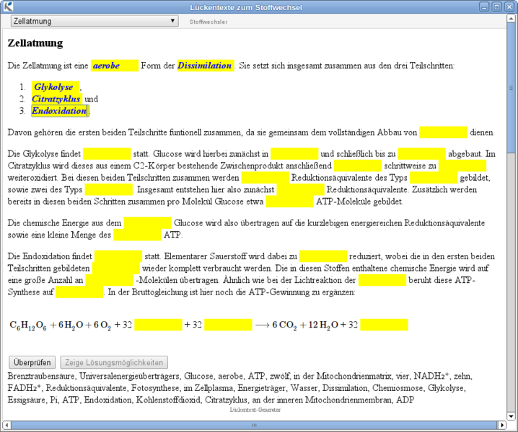Click Zeige Lösungsmöglichkeiten button
The height and width of the screenshot is (432, 518).
(114, 362)
